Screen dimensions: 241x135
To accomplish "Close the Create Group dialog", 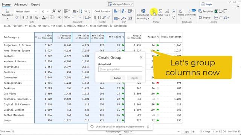I will [141, 57].
